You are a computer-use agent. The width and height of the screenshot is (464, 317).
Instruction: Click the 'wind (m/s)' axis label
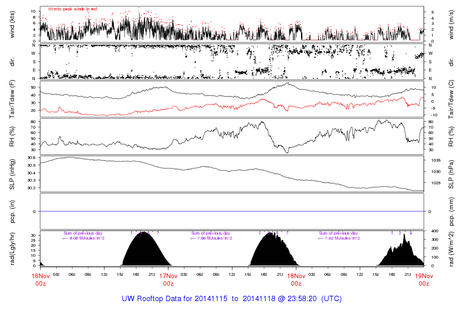[x=451, y=24]
